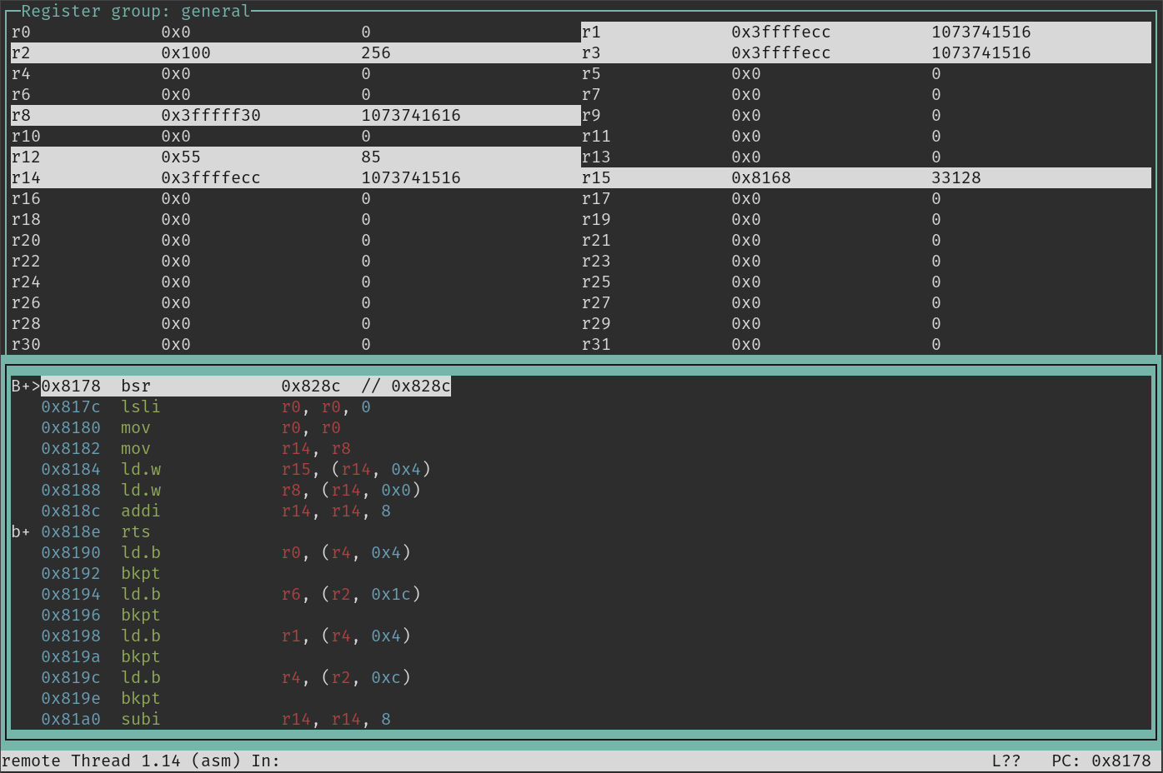1163x773 pixels.
Task: Select register name r16
Action: (x=26, y=198)
